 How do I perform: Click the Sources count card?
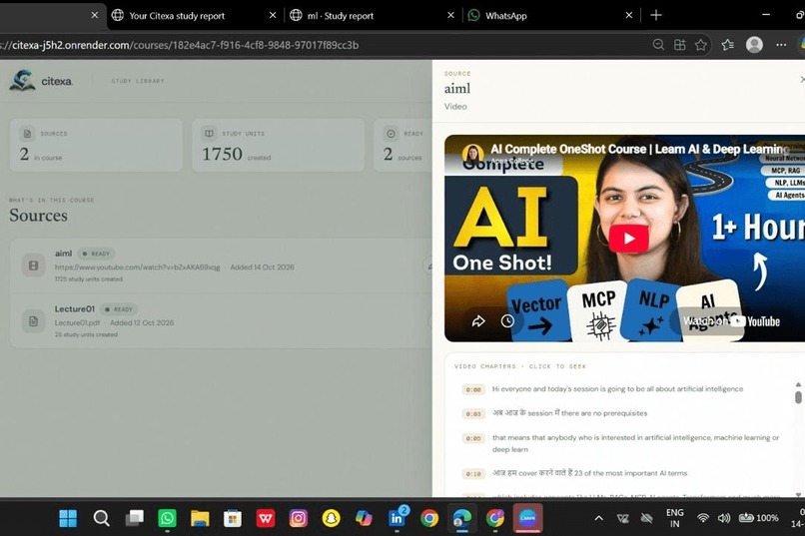coord(96,145)
